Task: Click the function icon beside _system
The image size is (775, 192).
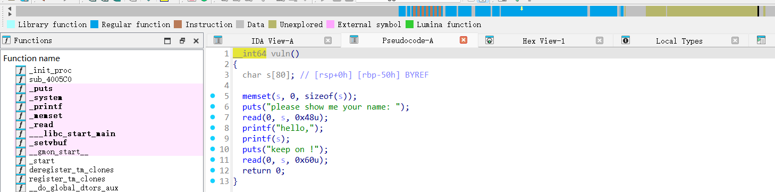Action: [21, 97]
